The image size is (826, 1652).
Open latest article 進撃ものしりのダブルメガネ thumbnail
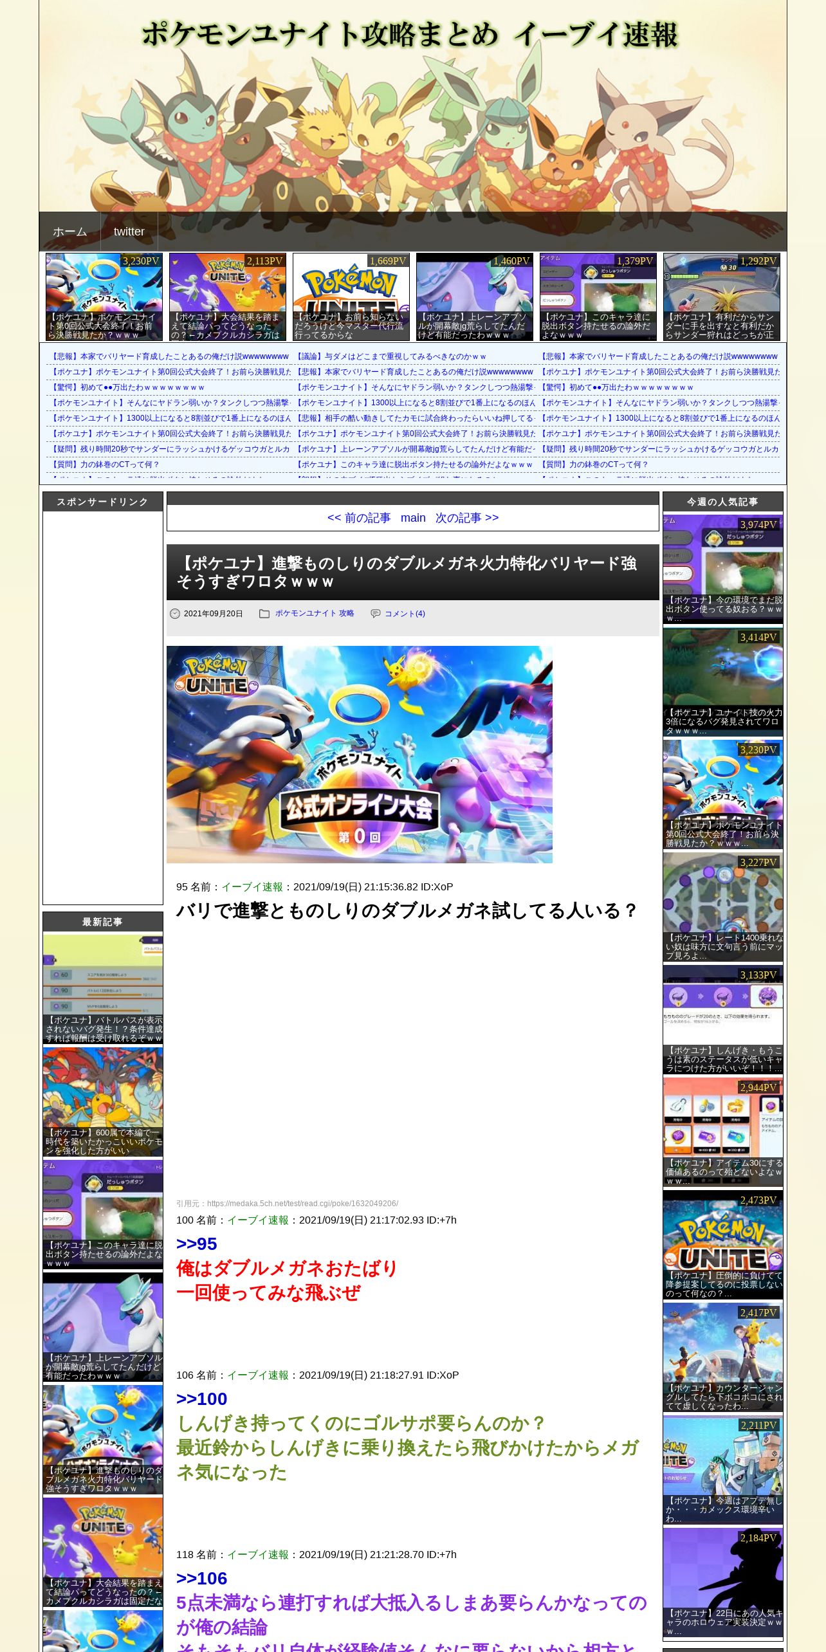tap(103, 1439)
